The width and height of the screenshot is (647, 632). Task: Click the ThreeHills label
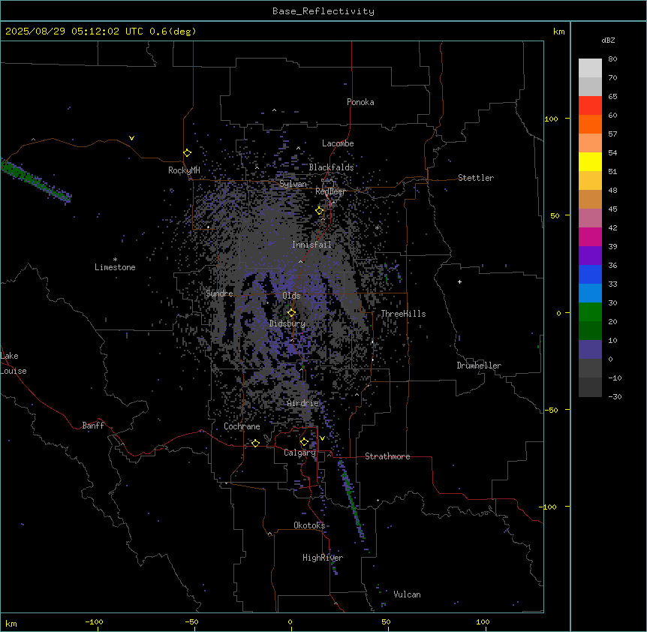[x=403, y=314]
